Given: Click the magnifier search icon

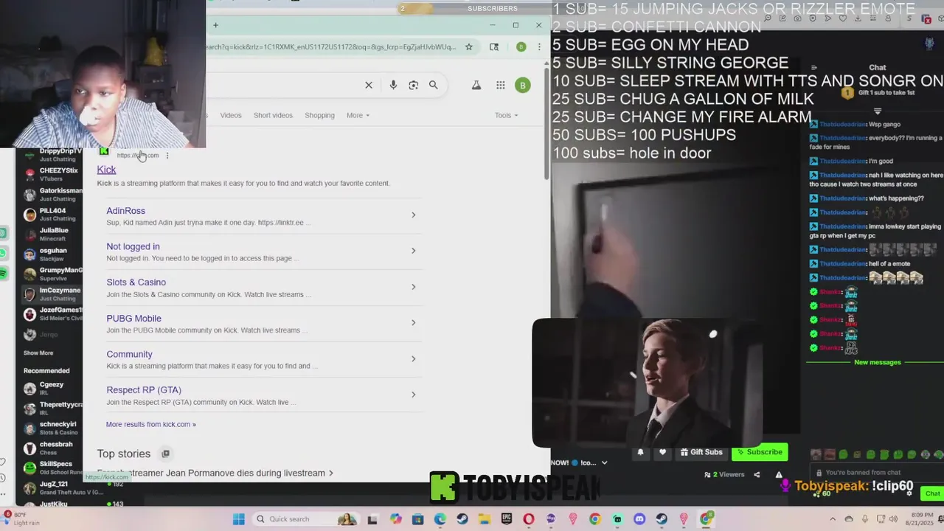Looking at the screenshot, I should (434, 85).
